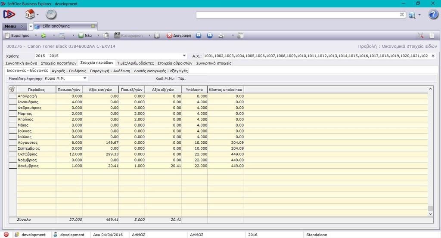Go to previous record with blue back arrows
This screenshot has width=441, height=238.
coord(199,35)
